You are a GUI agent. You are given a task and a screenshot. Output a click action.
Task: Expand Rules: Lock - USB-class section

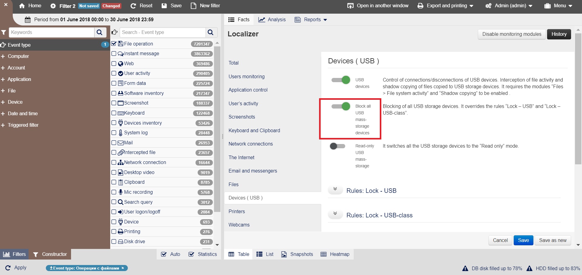[x=335, y=214]
